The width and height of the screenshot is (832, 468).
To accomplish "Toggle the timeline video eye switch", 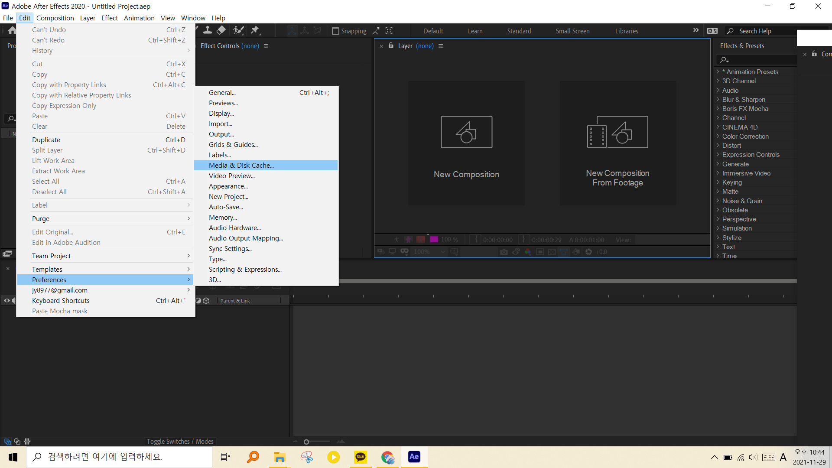I will click(6, 300).
